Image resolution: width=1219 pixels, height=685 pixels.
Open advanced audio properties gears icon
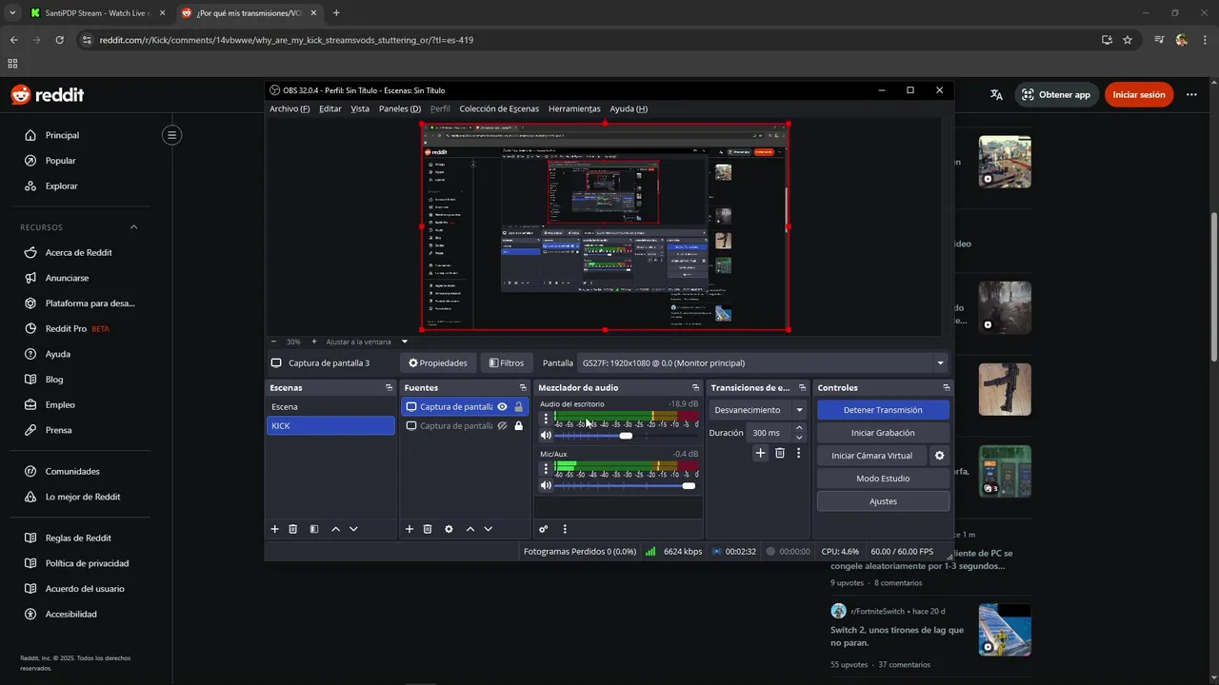pyautogui.click(x=544, y=529)
